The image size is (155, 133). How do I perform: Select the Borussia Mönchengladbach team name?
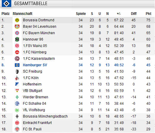click(45, 116)
